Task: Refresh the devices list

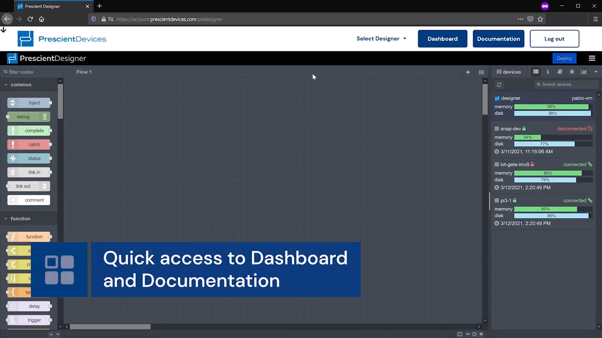Action: (x=499, y=84)
